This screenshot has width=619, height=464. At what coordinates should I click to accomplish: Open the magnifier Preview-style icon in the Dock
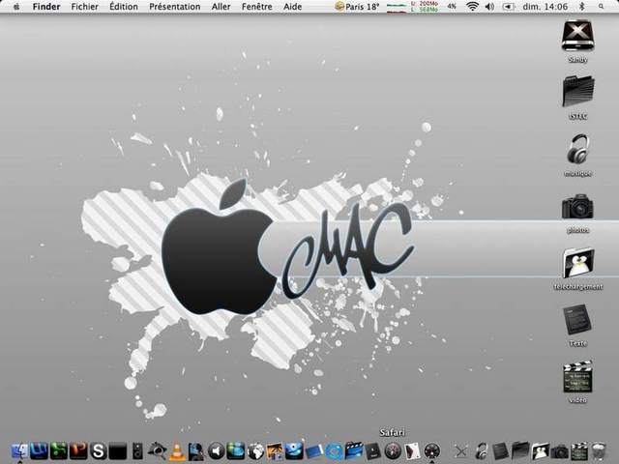point(157,451)
